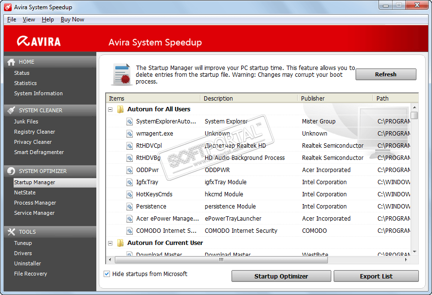This screenshot has height=295, width=432.
Task: Click the horizontal scroll right arrow
Action: (x=406, y=260)
